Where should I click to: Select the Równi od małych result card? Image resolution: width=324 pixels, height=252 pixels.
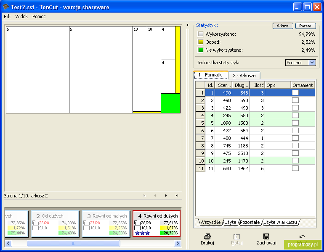point(106,223)
